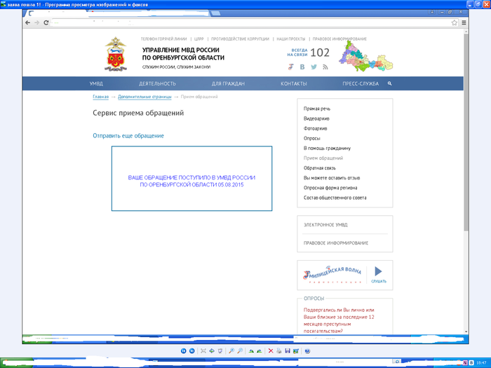Open the Twitter bird icon

point(314,67)
